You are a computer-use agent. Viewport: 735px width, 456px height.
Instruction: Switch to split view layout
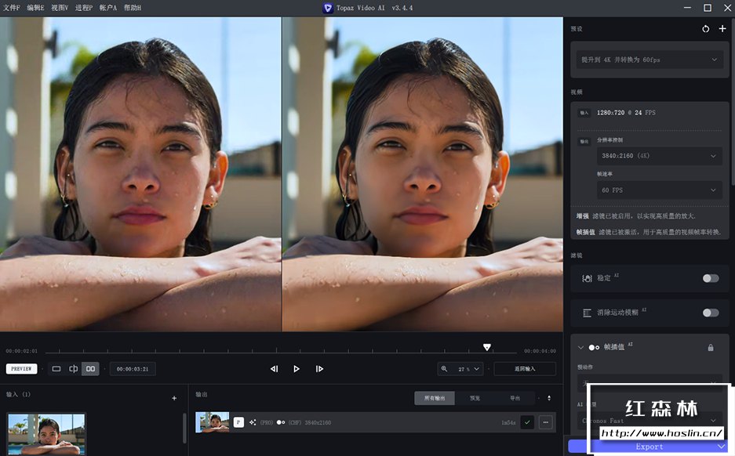[x=74, y=369]
